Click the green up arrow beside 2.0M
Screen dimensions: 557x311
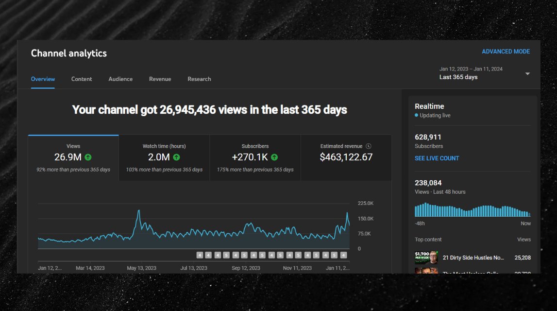[177, 157]
